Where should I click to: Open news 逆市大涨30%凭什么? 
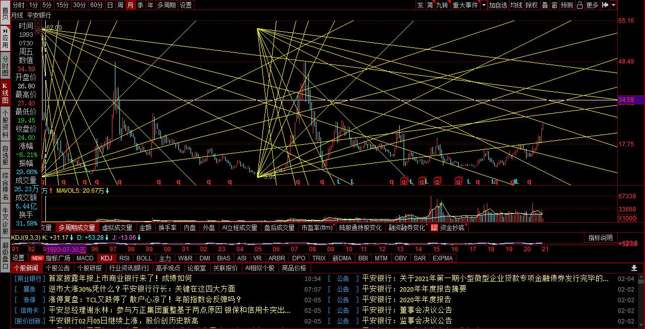(142, 289)
